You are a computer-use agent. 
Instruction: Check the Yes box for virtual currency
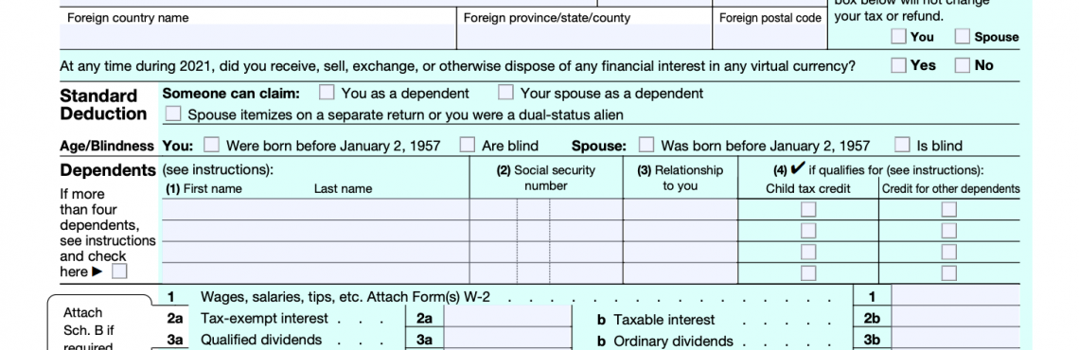tap(898, 65)
